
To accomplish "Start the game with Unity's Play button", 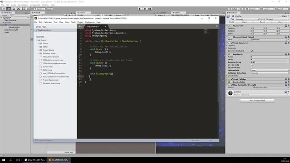I will (140, 9).
